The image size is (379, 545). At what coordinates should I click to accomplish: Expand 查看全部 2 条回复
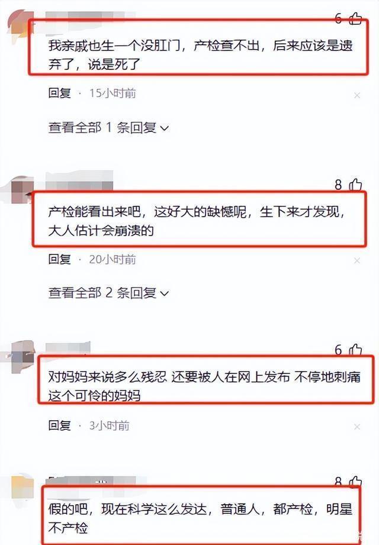pos(108,293)
